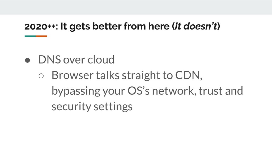Select the teal segment of the title underline
Screen dimensions: 272x153
pos(30,36)
